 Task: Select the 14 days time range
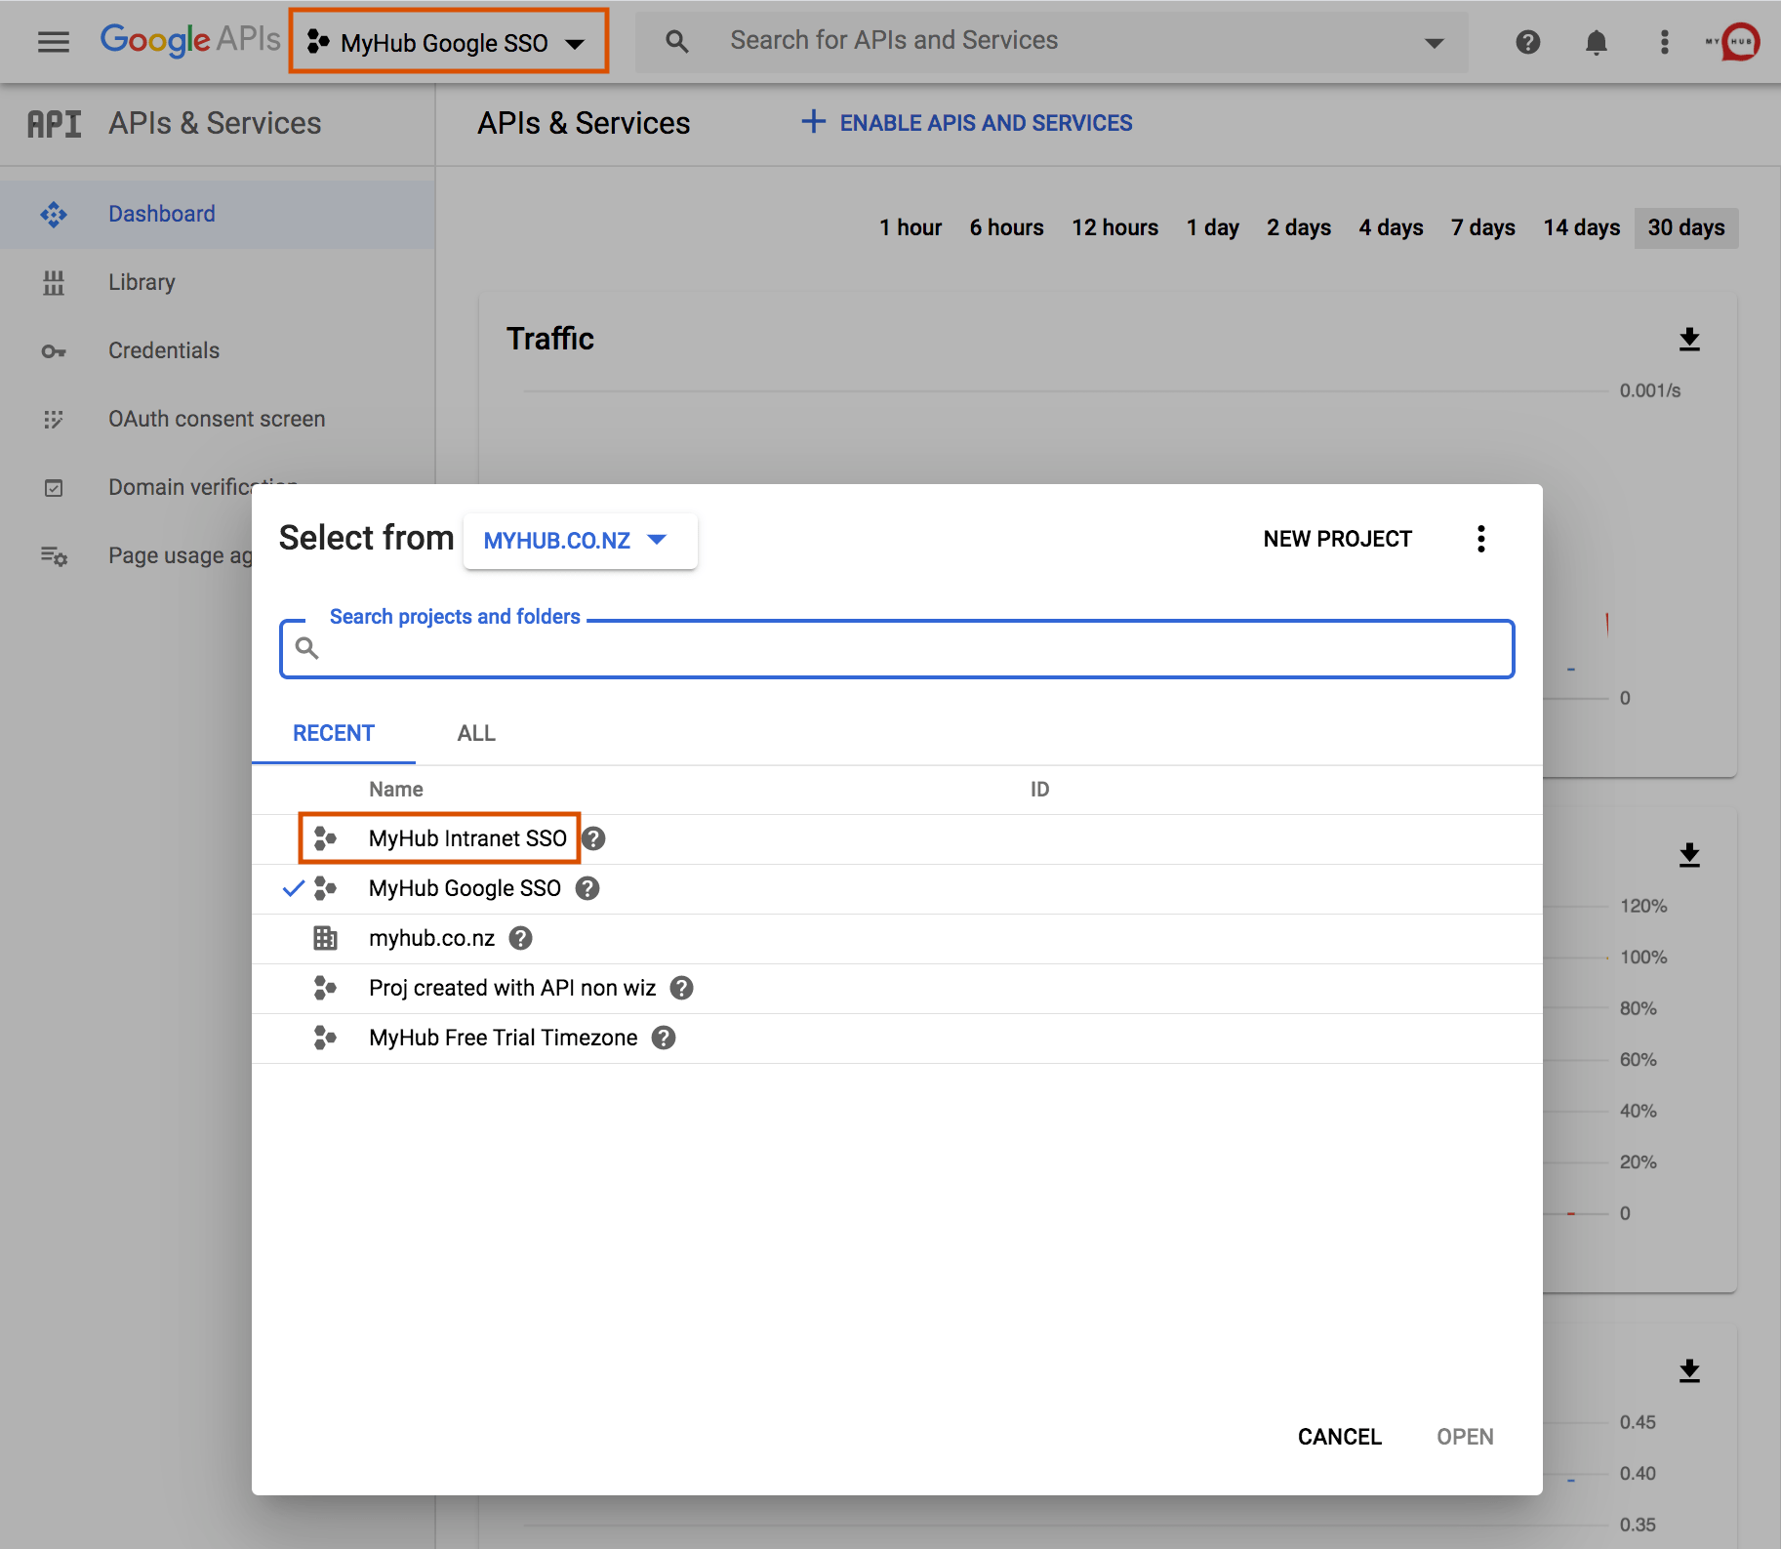click(x=1582, y=227)
